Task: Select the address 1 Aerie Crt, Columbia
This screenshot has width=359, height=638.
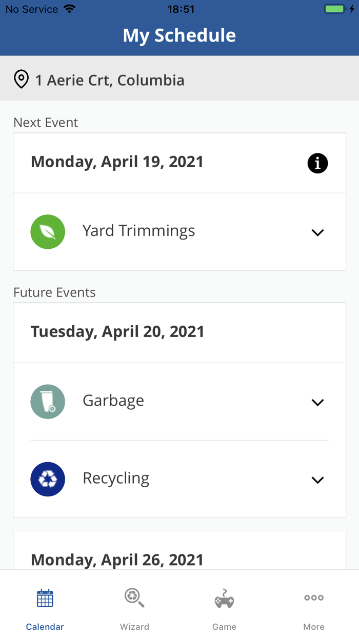Action: pyautogui.click(x=109, y=79)
